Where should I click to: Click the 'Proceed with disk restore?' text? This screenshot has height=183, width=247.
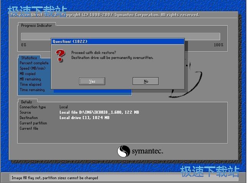(x=94, y=52)
